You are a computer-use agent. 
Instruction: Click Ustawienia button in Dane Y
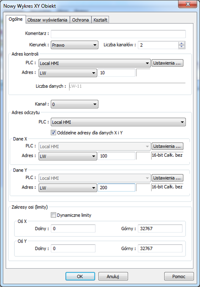click(x=167, y=178)
